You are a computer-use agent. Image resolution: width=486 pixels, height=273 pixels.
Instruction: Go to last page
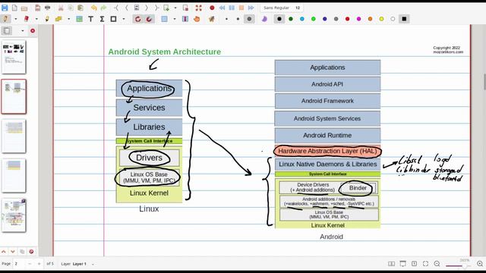click(156, 8)
